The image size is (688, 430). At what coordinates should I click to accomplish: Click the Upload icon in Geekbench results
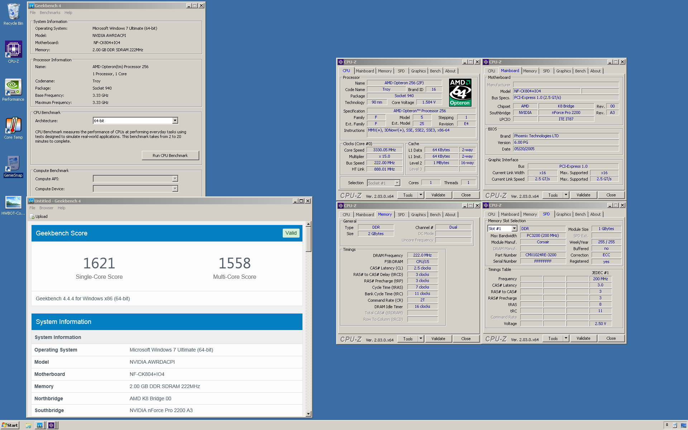point(32,216)
